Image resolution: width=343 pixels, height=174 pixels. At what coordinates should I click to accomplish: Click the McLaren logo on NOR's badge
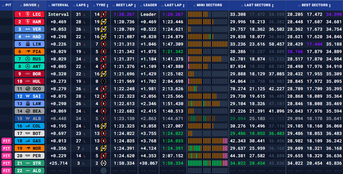[28, 148]
